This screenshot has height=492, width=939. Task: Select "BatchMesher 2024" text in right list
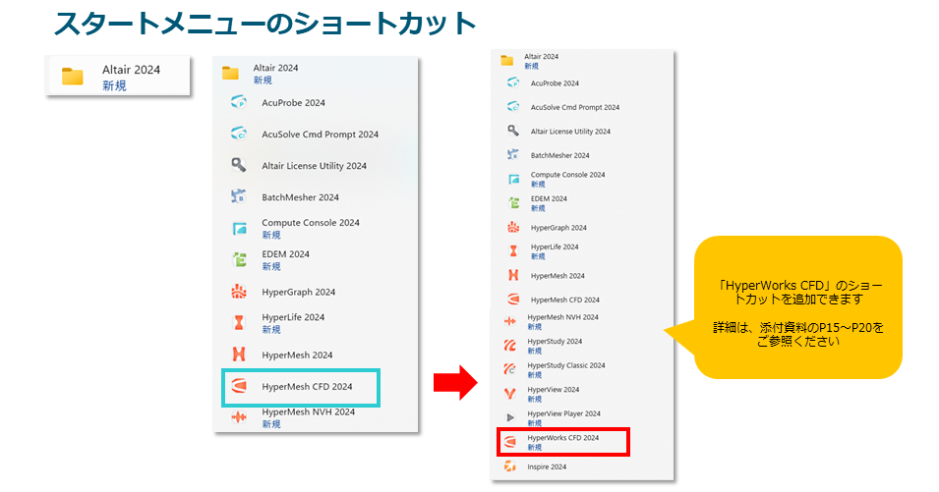(x=559, y=155)
